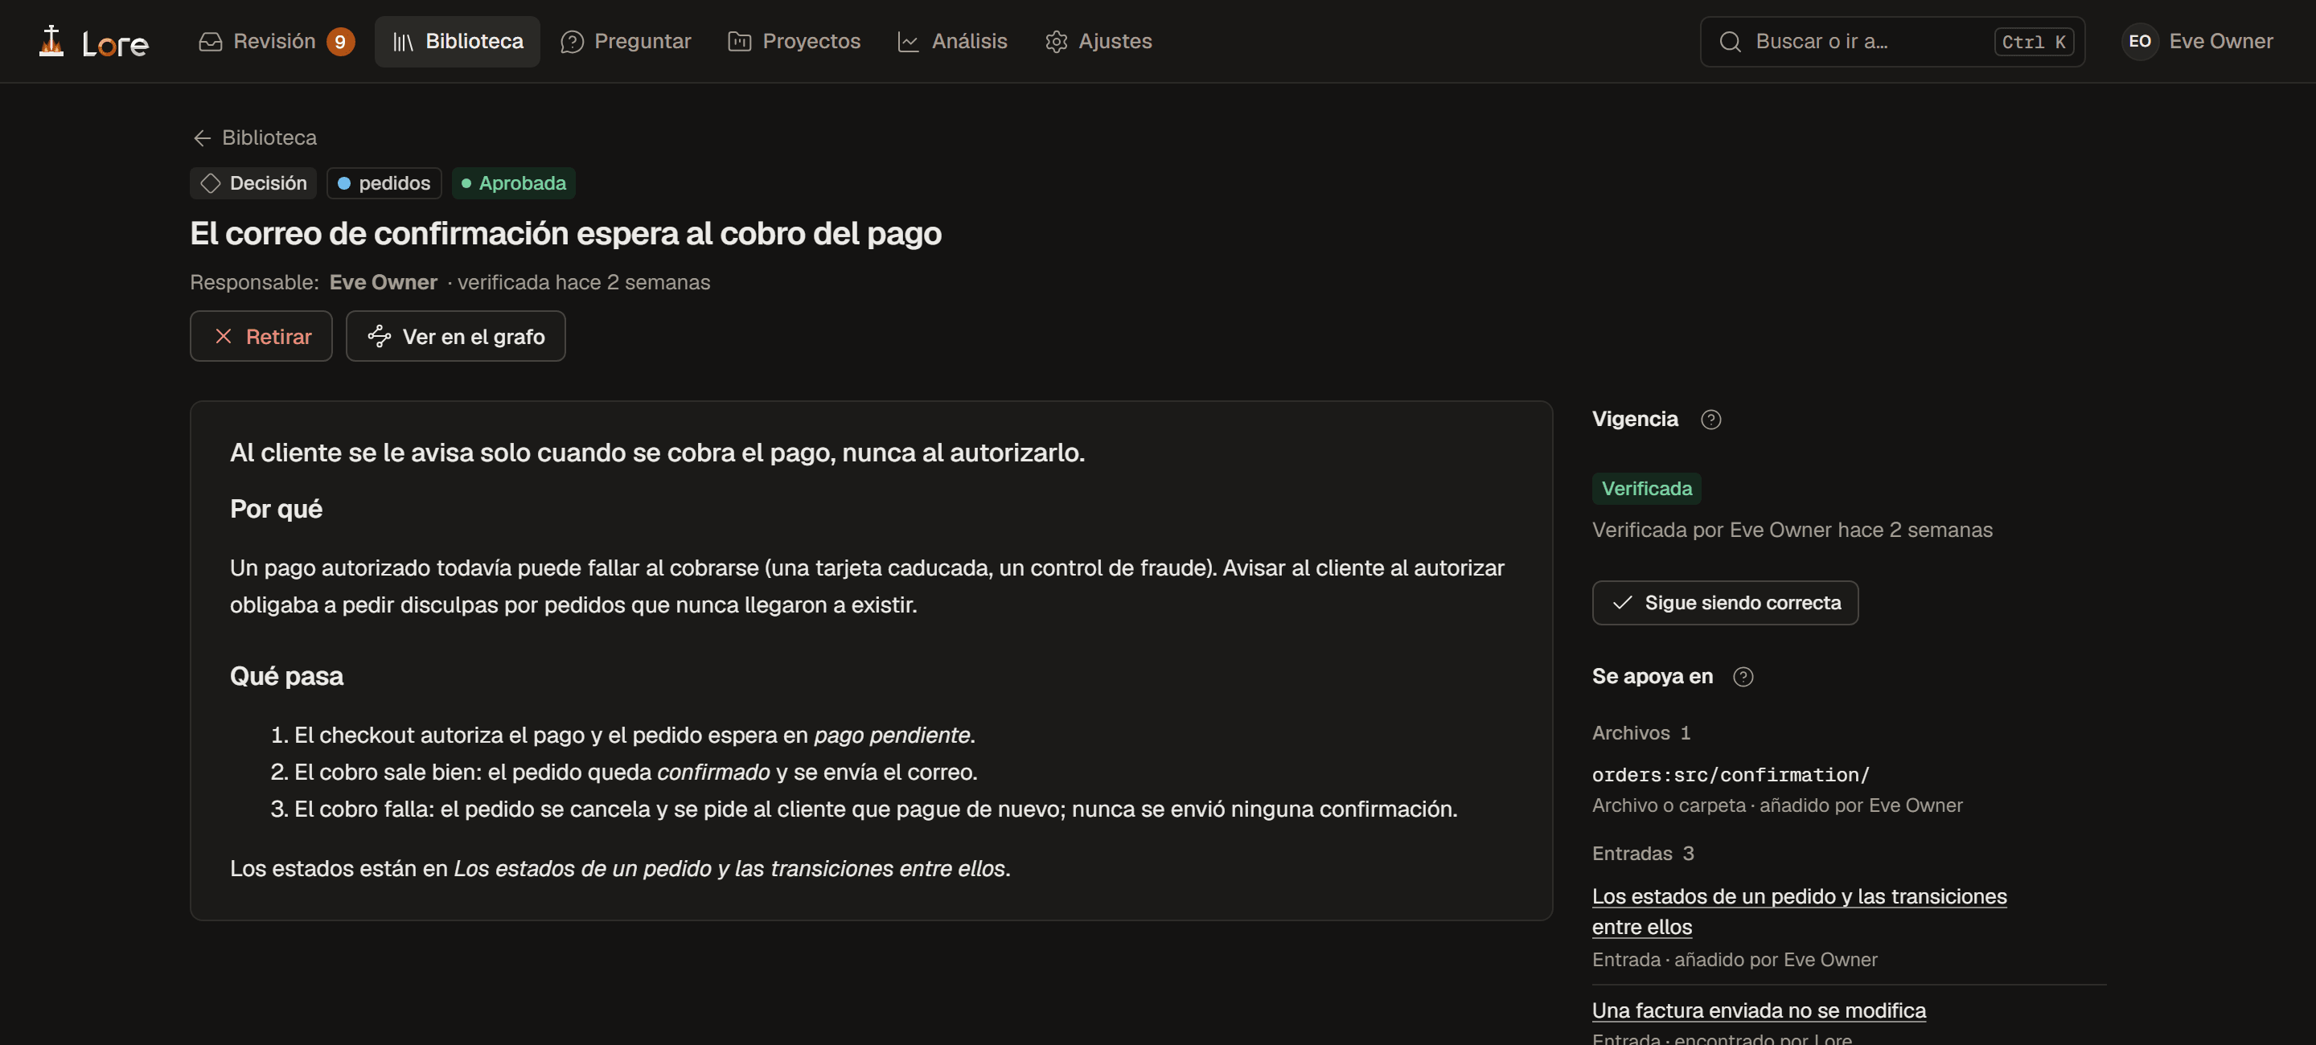Screen dimensions: 2316x1045
Task: Open the Análisis tab
Action: coord(952,41)
